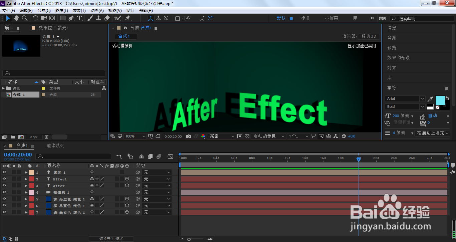Enable the 对齐 snapping checkbox

[178, 18]
